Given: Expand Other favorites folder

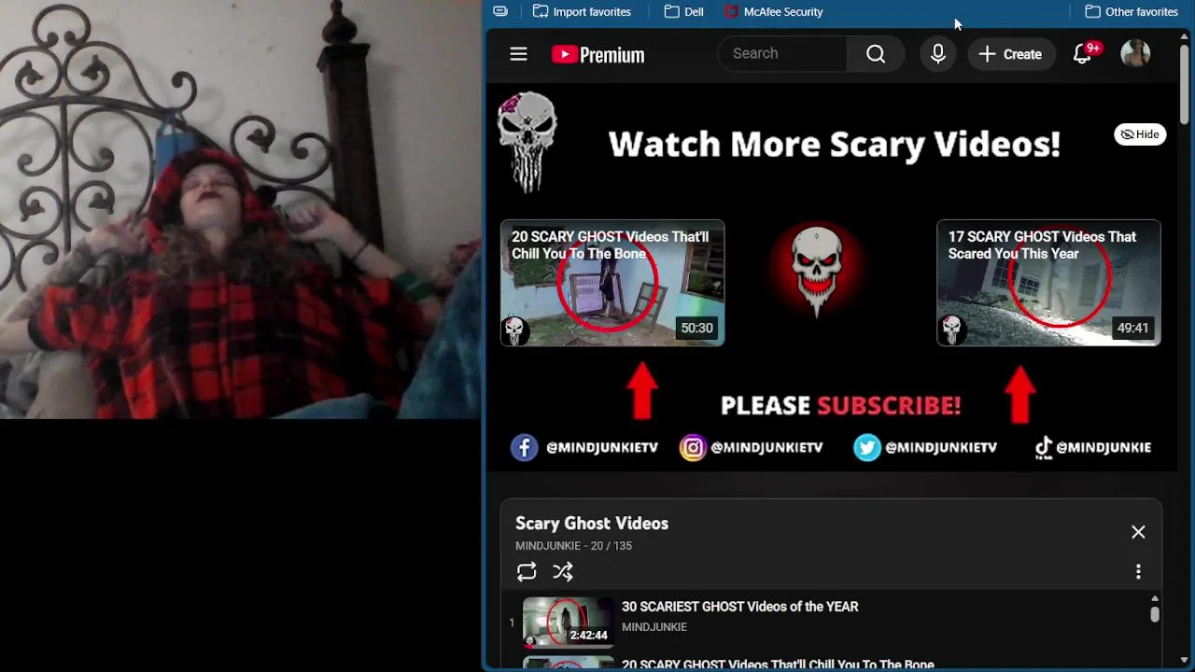Looking at the screenshot, I should [x=1132, y=12].
